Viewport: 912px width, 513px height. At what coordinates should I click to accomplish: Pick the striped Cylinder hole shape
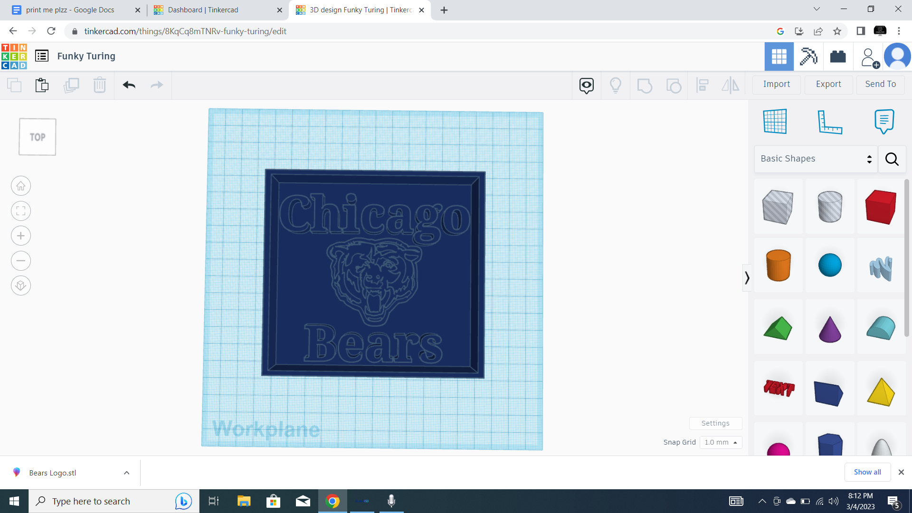[830, 207]
